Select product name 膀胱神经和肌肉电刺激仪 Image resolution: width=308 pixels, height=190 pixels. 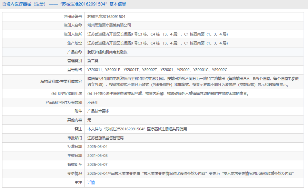click(108, 52)
